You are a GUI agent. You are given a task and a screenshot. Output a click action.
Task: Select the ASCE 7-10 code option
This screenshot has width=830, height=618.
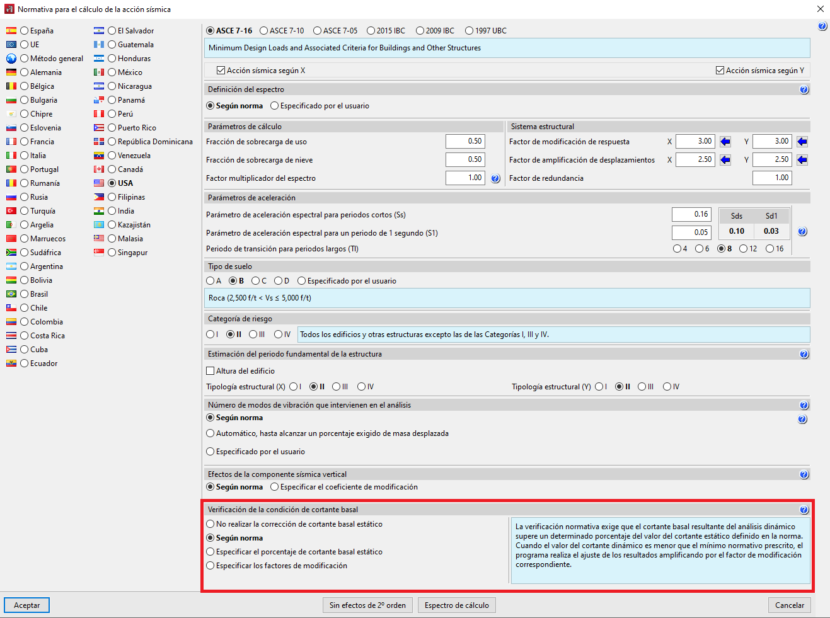[264, 31]
